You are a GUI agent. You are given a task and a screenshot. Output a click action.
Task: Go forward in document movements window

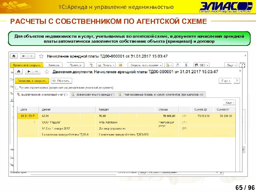point(36,71)
